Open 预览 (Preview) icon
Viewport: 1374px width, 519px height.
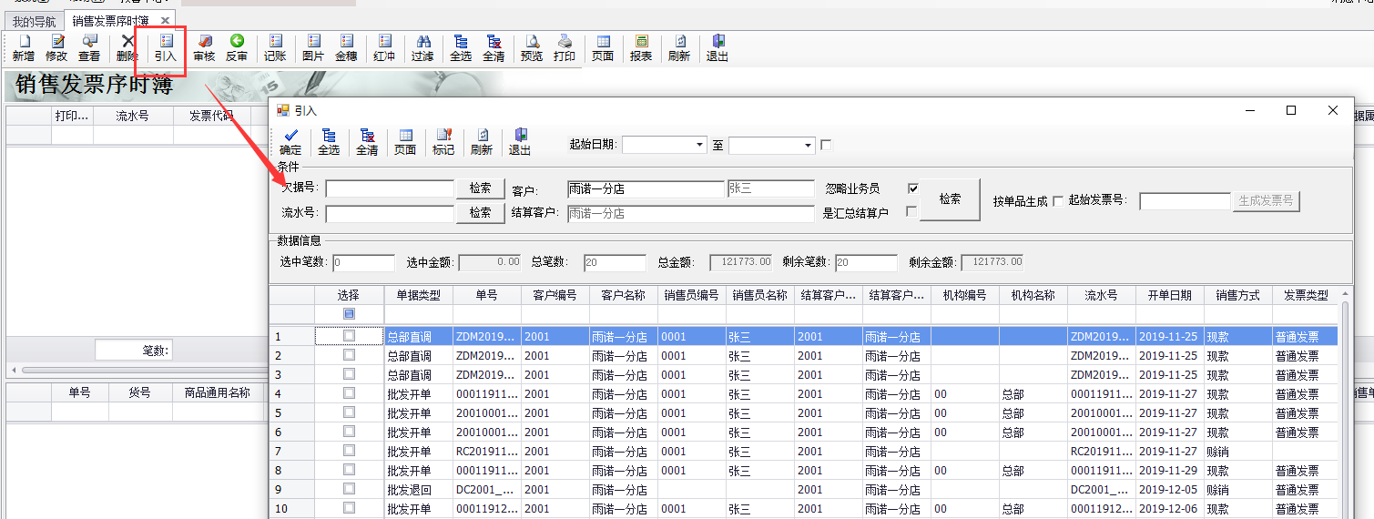pos(532,47)
